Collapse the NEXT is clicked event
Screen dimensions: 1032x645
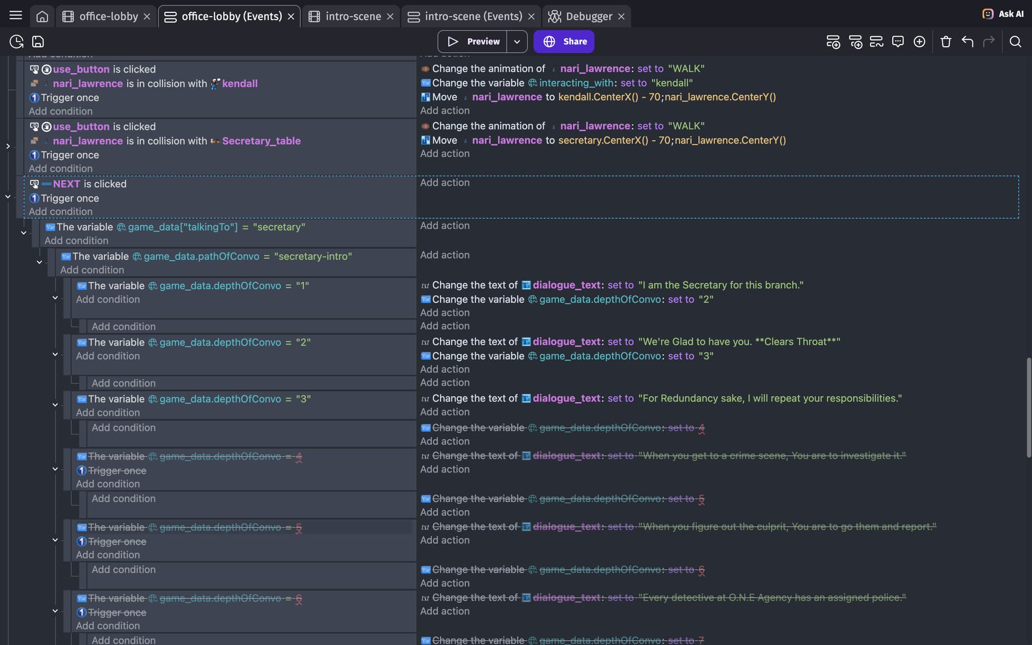(8, 197)
